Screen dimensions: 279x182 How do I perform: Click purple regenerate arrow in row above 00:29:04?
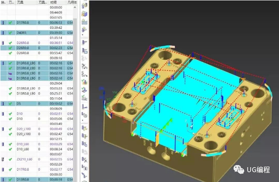pos(10,78)
